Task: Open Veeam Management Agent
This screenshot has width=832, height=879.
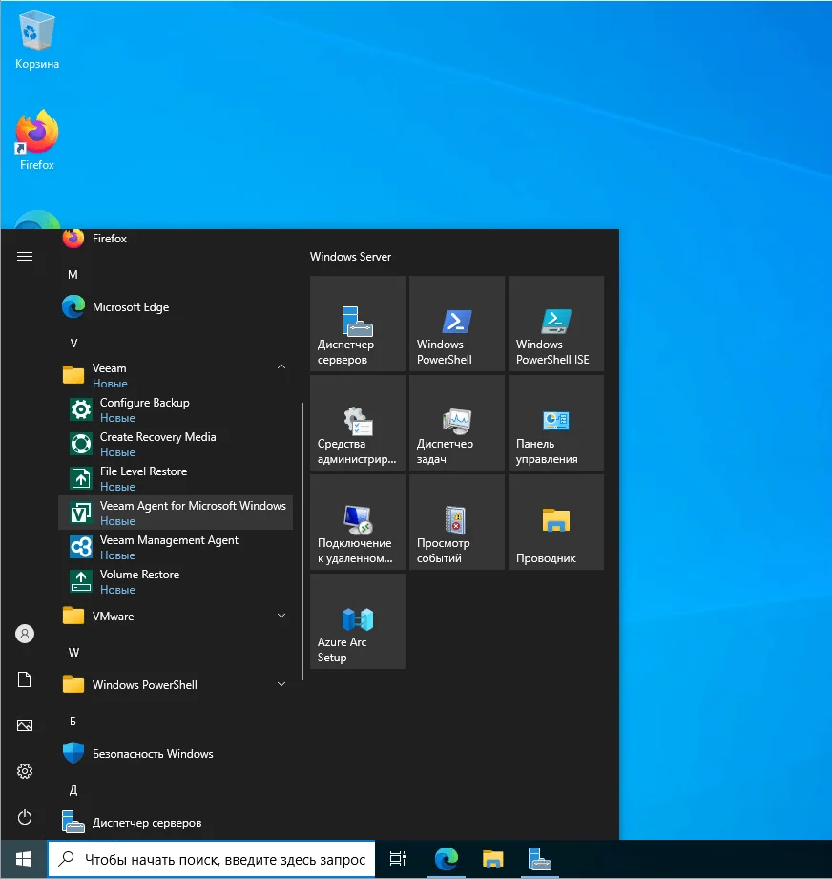Action: pos(176,547)
